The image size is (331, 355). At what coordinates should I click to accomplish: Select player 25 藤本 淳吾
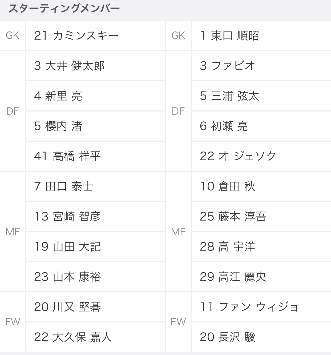click(233, 216)
